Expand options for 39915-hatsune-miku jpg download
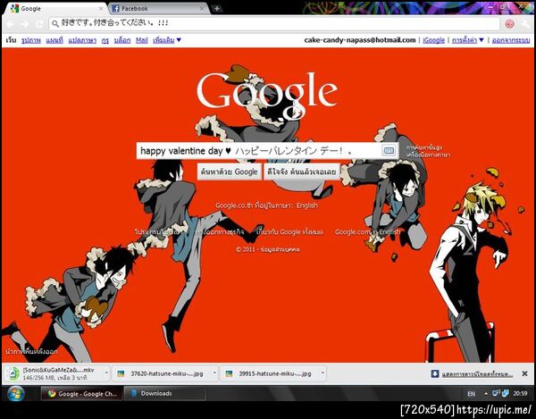 322,373
